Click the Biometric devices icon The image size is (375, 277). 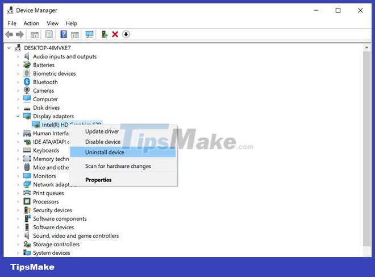click(x=27, y=73)
